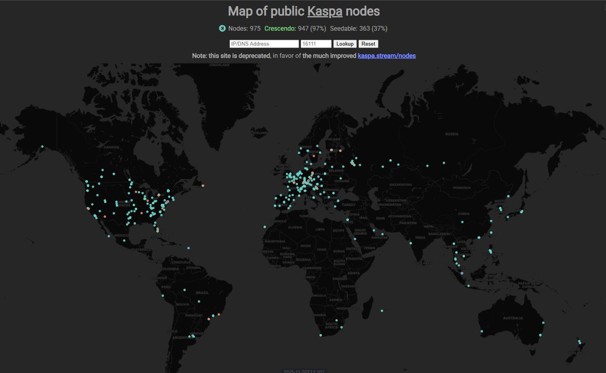This screenshot has height=373, width=606.
Task: Select the node dot on New Zealand
Action: click(580, 343)
